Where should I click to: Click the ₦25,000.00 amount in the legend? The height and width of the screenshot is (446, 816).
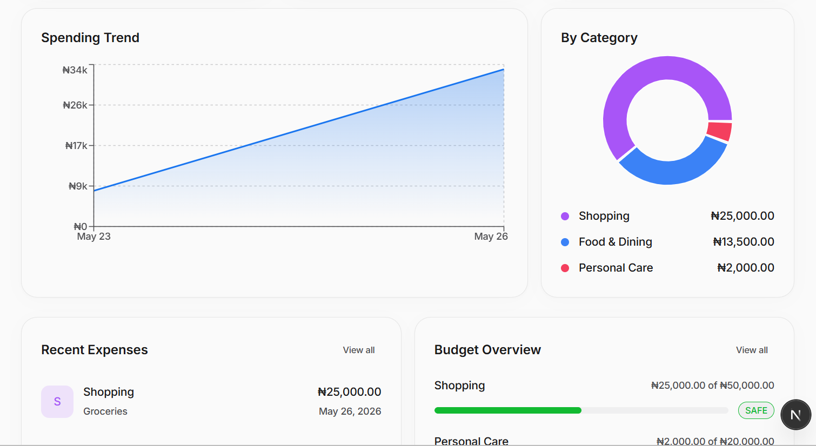coord(743,216)
